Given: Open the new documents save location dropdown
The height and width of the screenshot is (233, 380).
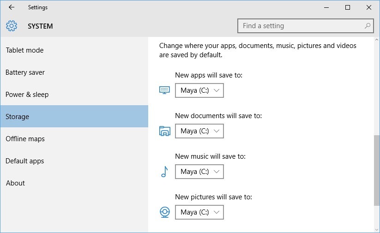Looking at the screenshot, I should click(199, 131).
